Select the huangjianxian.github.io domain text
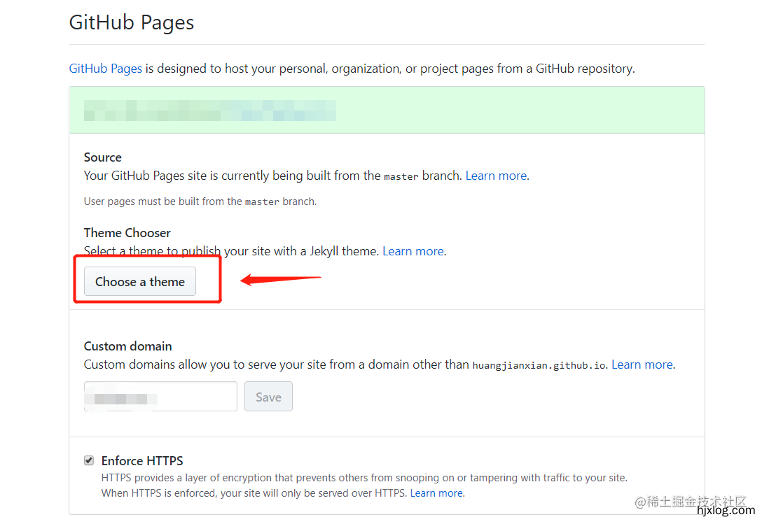The width and height of the screenshot is (762, 524). point(539,365)
